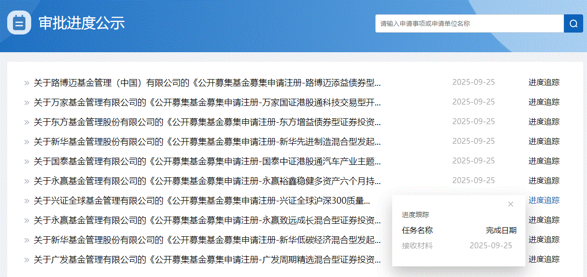Image resolution: width=587 pixels, height=277 pixels.
Task: Open the 国泰中证港股通汽车产业 application entry
Action: click(x=207, y=161)
